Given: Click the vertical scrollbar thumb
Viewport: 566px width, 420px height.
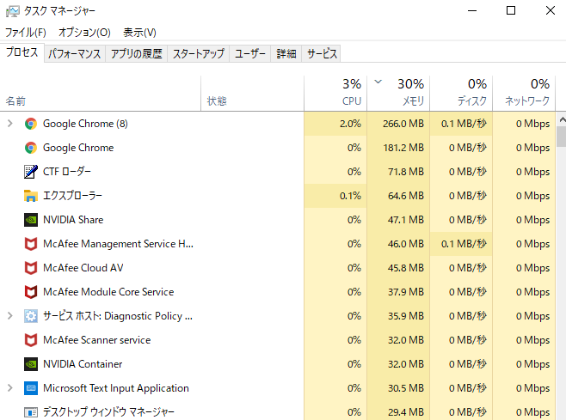Looking at the screenshot, I should [562, 137].
